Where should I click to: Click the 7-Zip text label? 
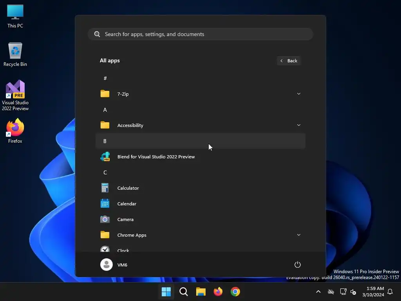pos(123,94)
